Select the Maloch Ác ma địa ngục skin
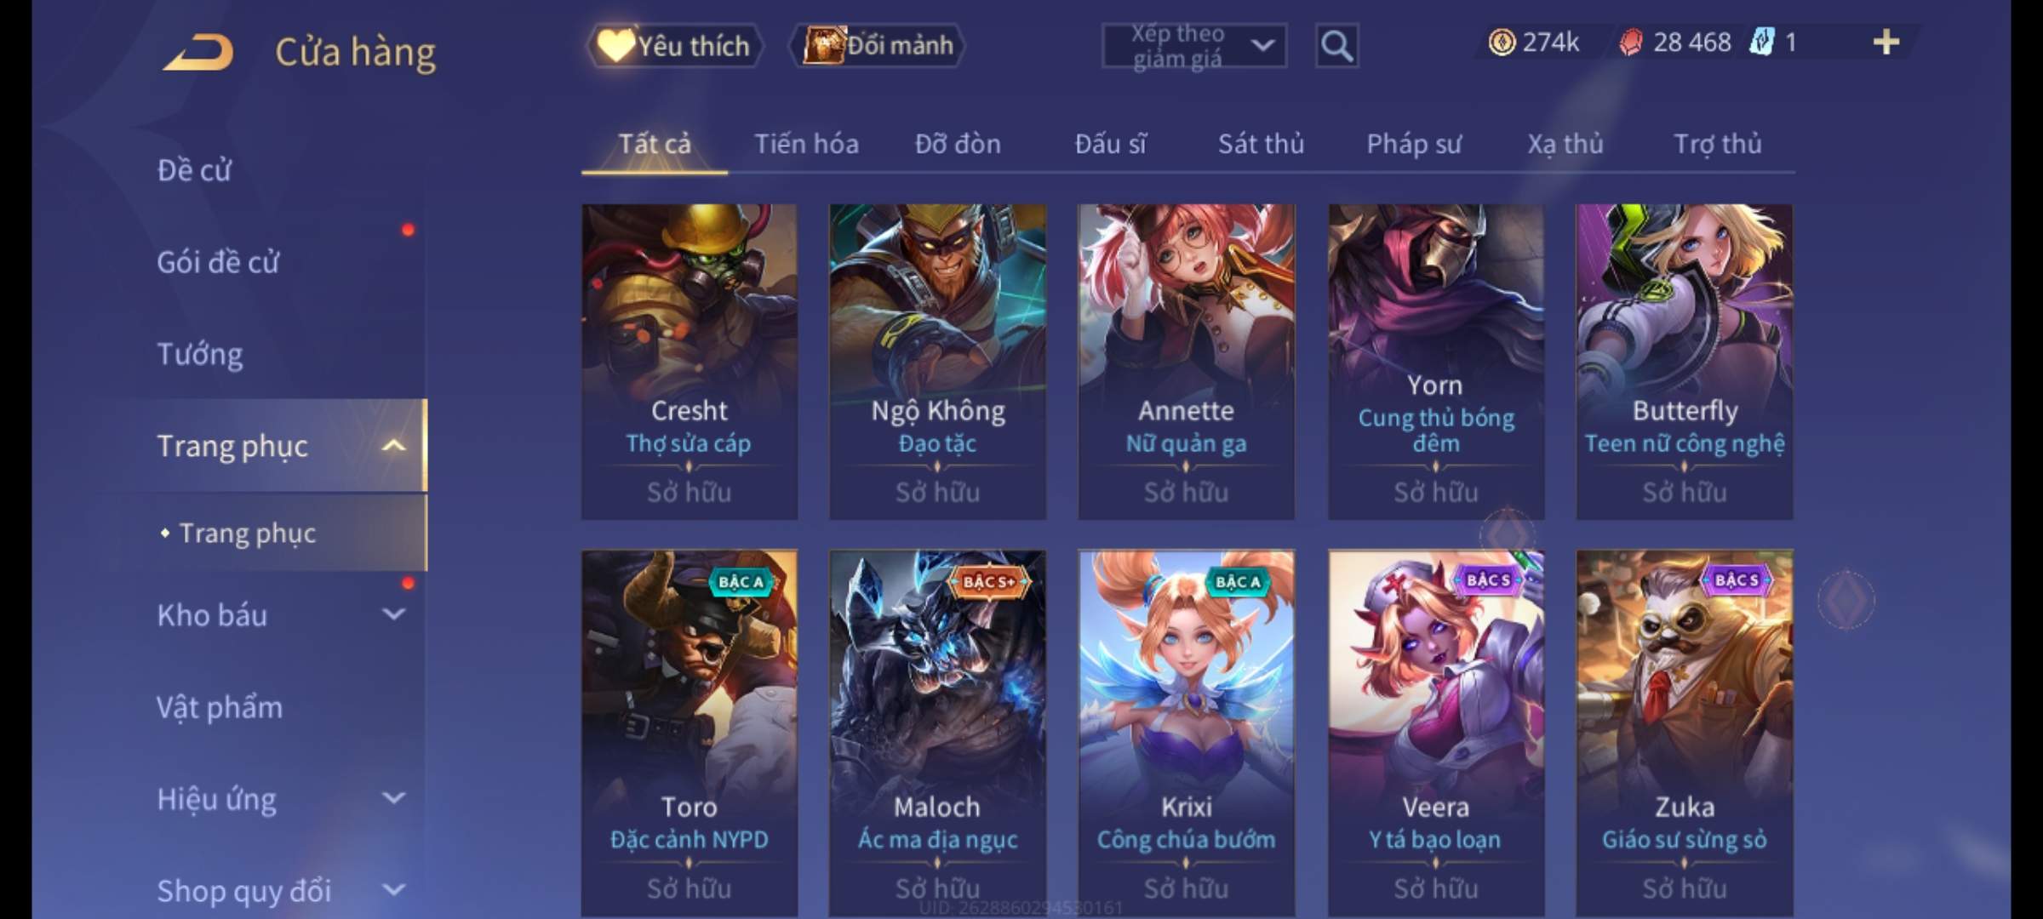This screenshot has width=2043, height=919. tap(937, 732)
